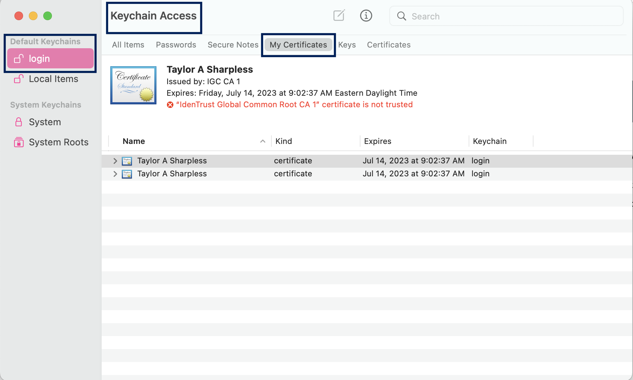
Task: Reverse sort order using Name column arrow
Action: [262, 141]
